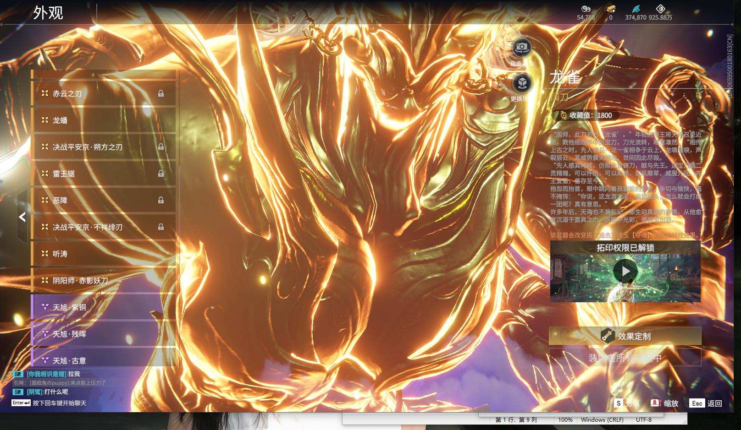Image resolution: width=741 pixels, height=430 pixels.
Task: Select the 听涛 weapon skin
Action: pos(104,254)
